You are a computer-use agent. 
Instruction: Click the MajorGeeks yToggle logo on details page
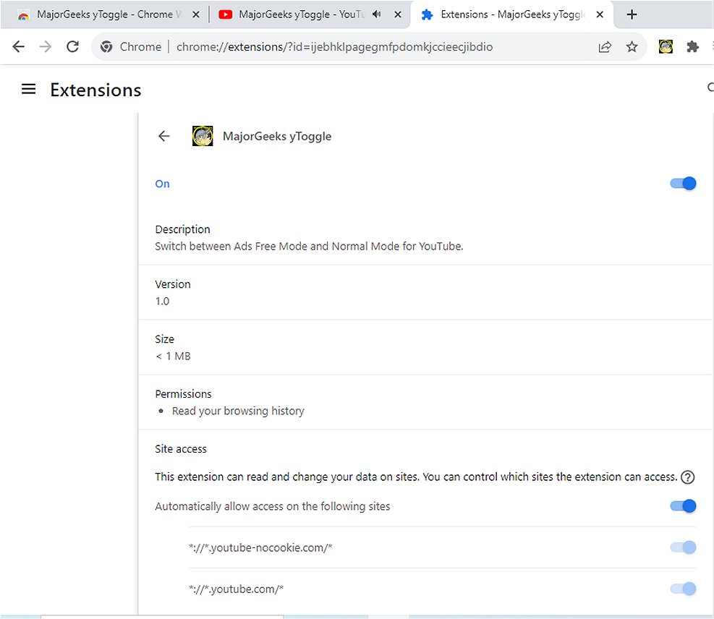(203, 136)
